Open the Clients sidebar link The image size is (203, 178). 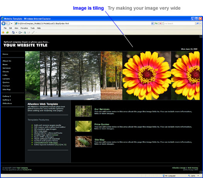pos(6,72)
